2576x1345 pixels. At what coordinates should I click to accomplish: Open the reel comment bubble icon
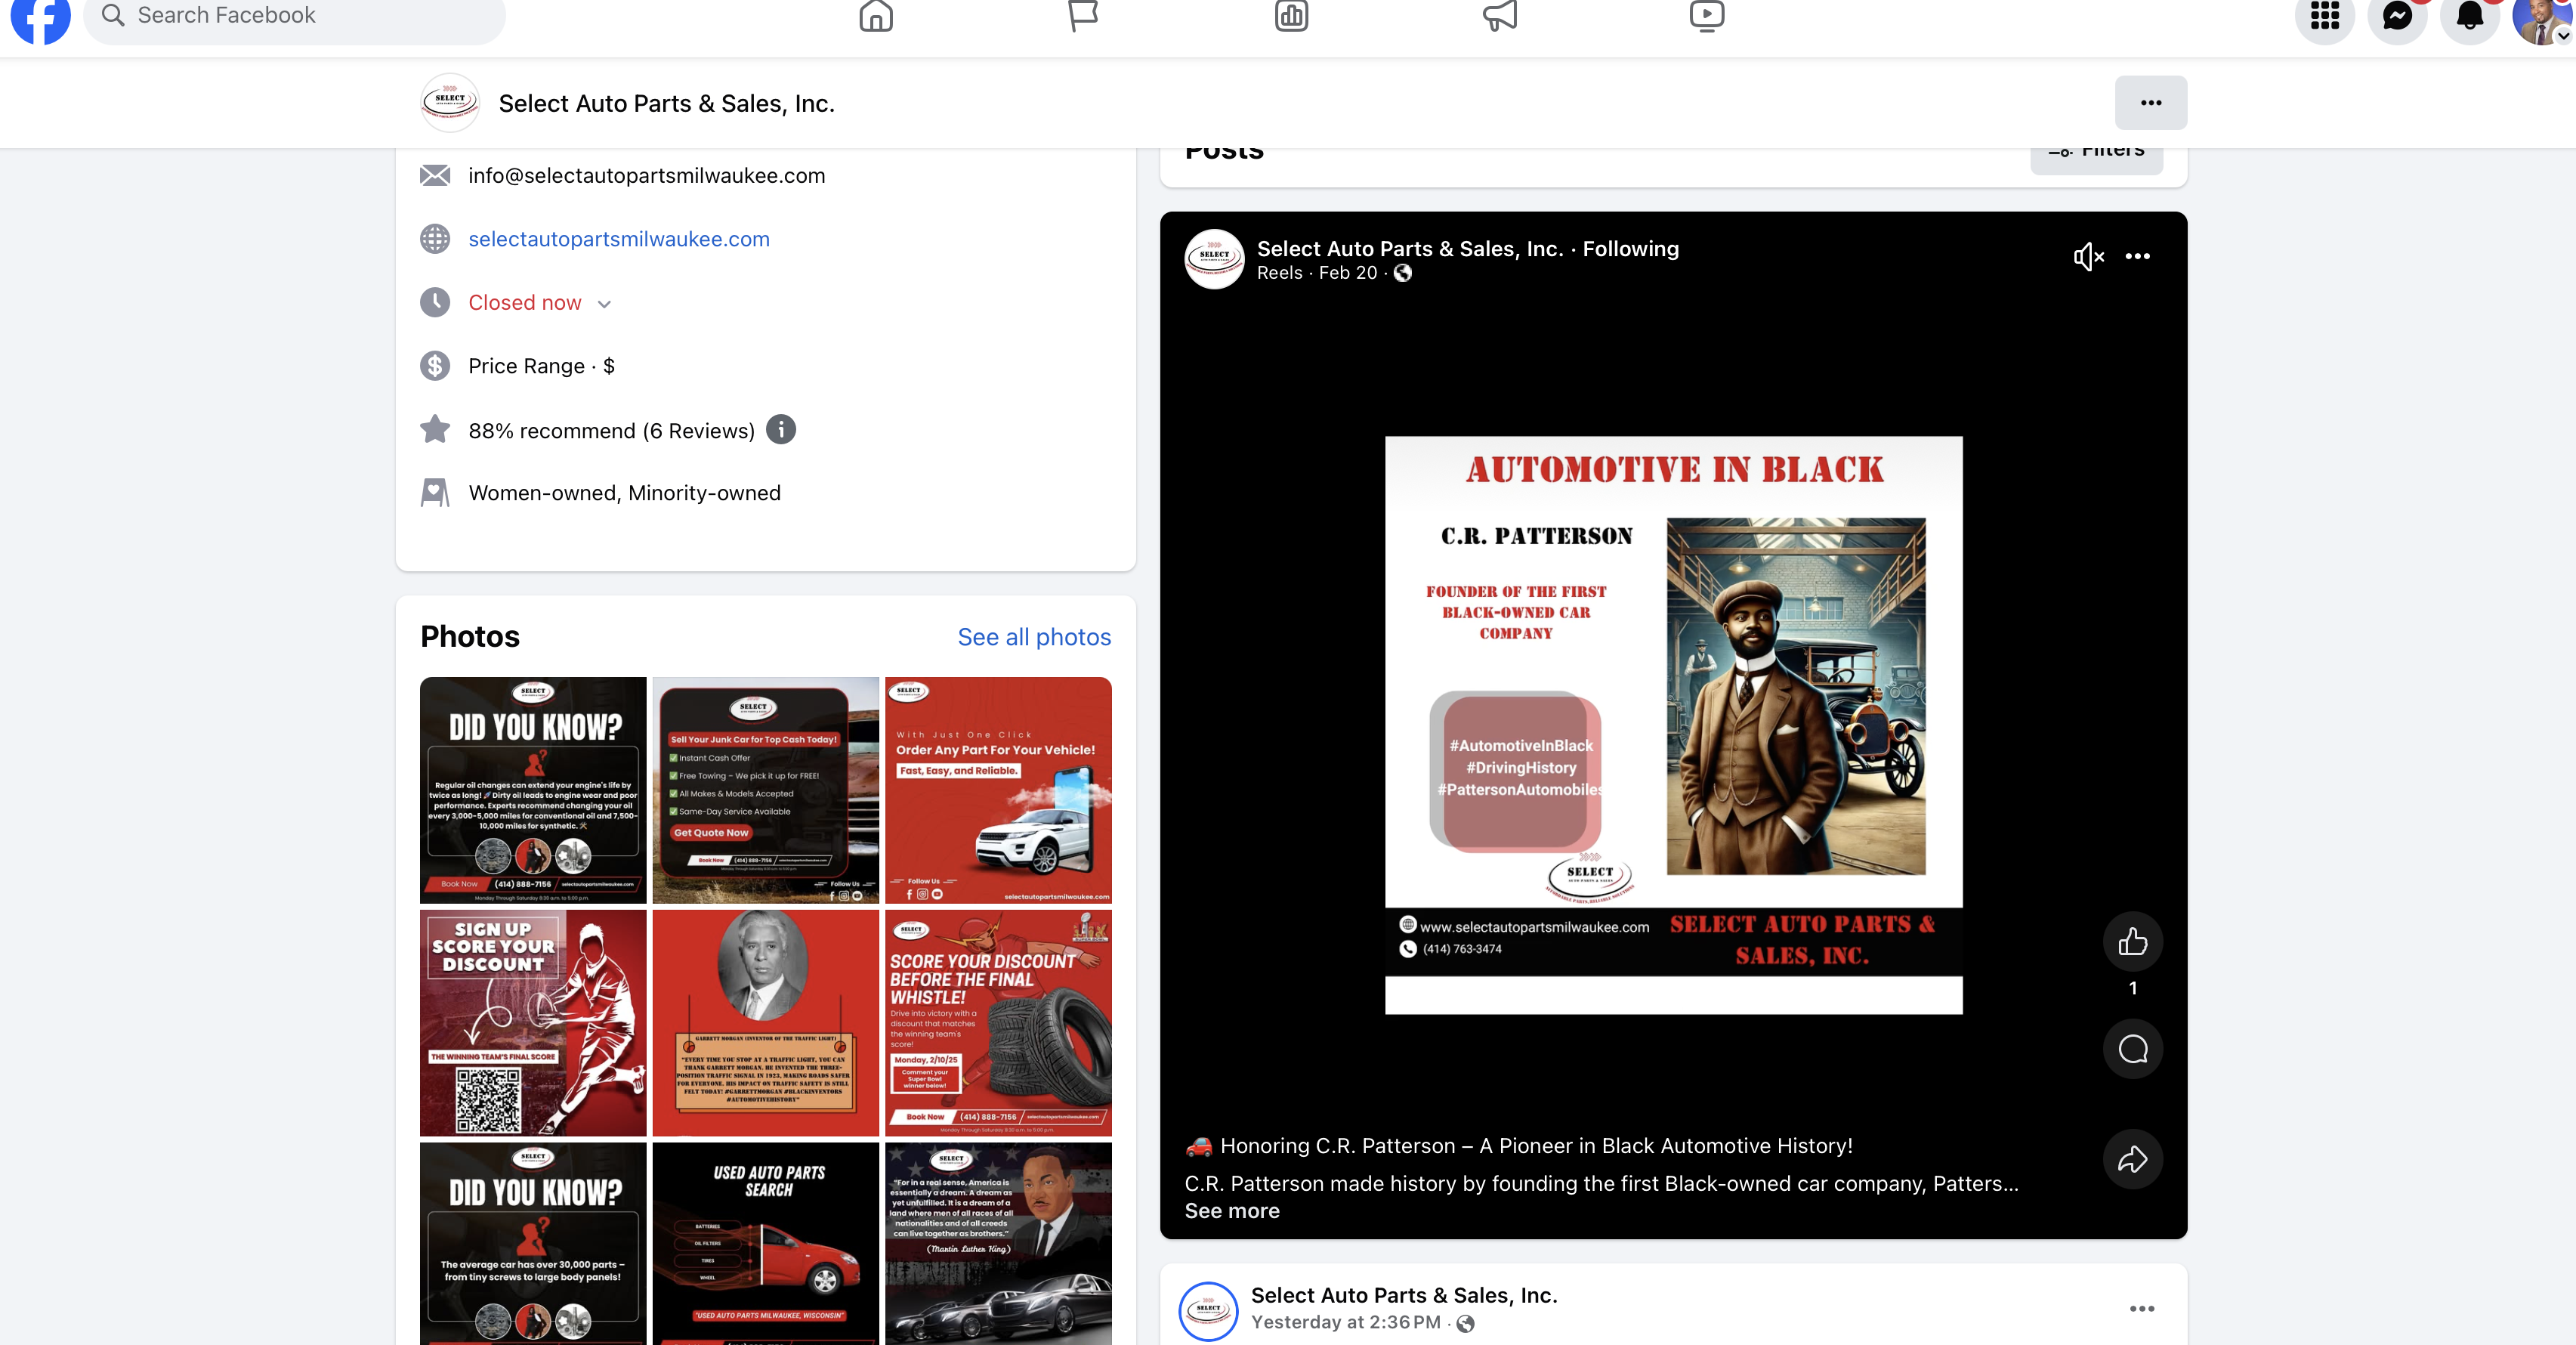point(2133,1049)
